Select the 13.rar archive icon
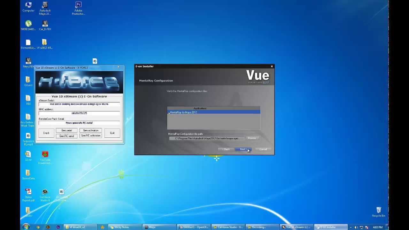 (28, 156)
